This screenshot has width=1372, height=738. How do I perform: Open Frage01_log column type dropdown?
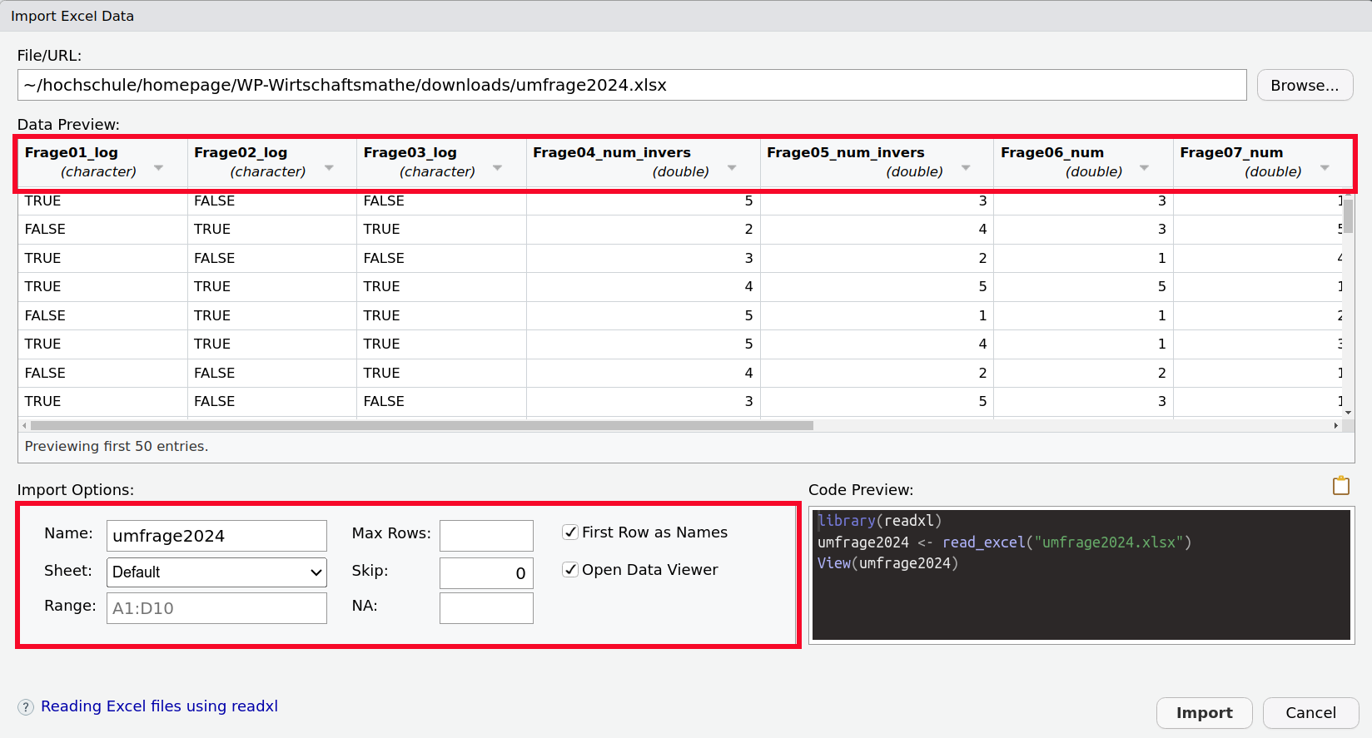[158, 169]
